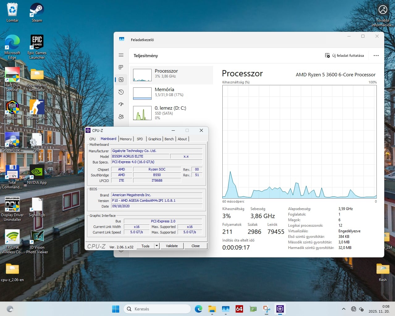Open Startup apps in Task Manager sidebar

121,104
